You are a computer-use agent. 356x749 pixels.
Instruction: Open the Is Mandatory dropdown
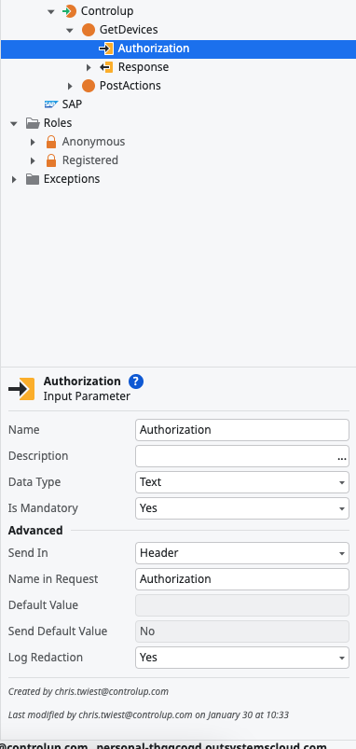pos(242,508)
